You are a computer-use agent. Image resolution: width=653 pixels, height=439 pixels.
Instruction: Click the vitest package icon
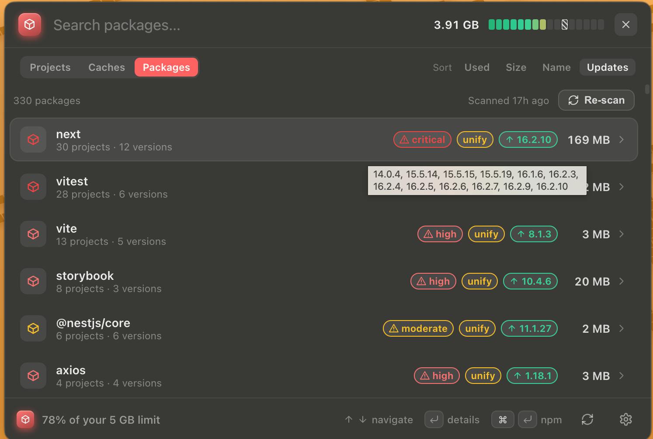[x=33, y=187]
